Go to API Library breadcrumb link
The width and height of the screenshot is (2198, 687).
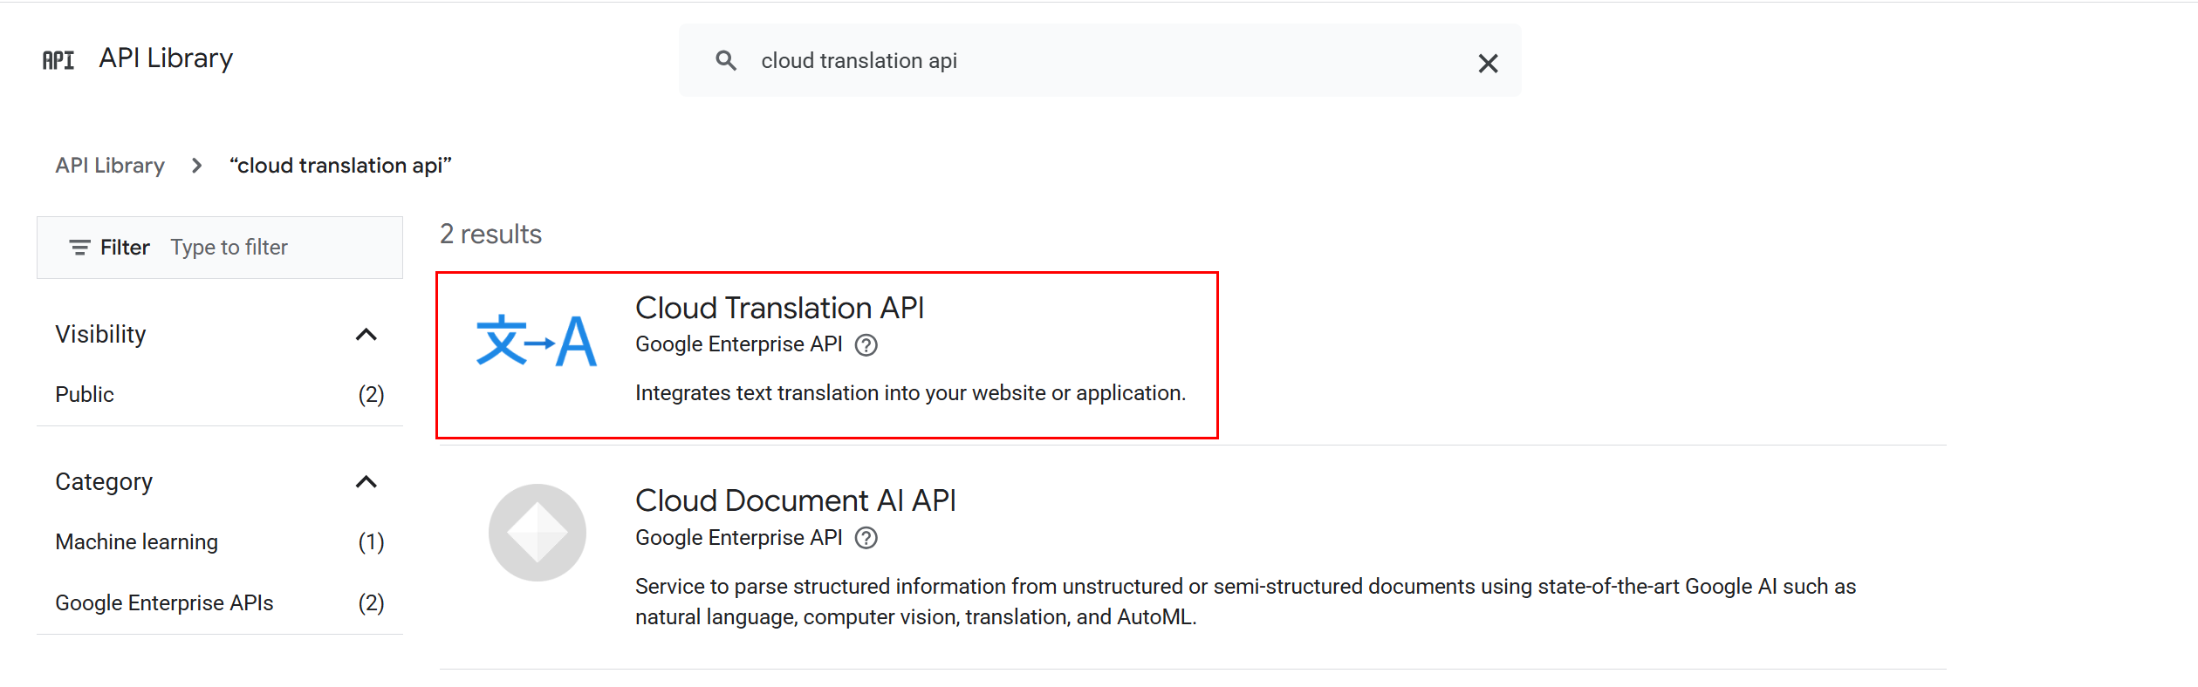110,166
